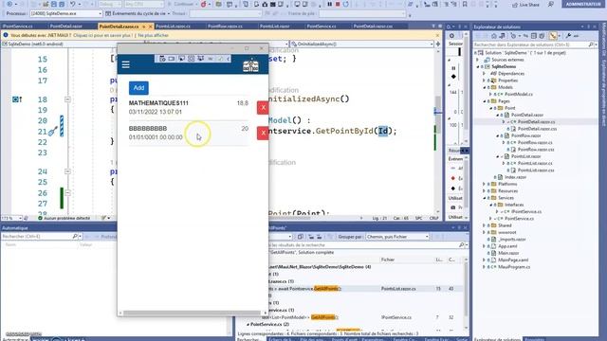Viewport: 607px width, 341px height.
Task: Open the Événements du cycle de vie dropdown
Action: click(x=138, y=13)
